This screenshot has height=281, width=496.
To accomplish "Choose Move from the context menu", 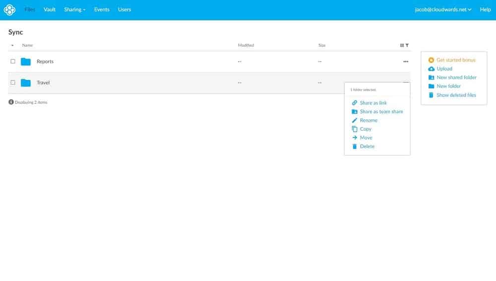I will [366, 138].
